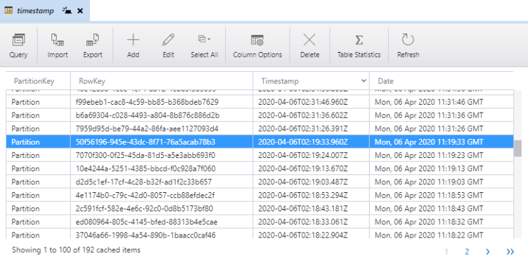Select row 2c591fcf-582e-4e6c-92c0-0d8b5173bf80
Viewport: 528px width, 262px height.
click(x=260, y=209)
